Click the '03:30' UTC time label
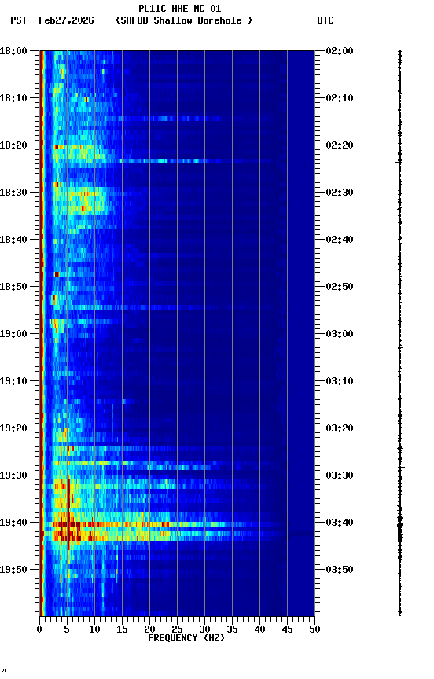 point(340,475)
